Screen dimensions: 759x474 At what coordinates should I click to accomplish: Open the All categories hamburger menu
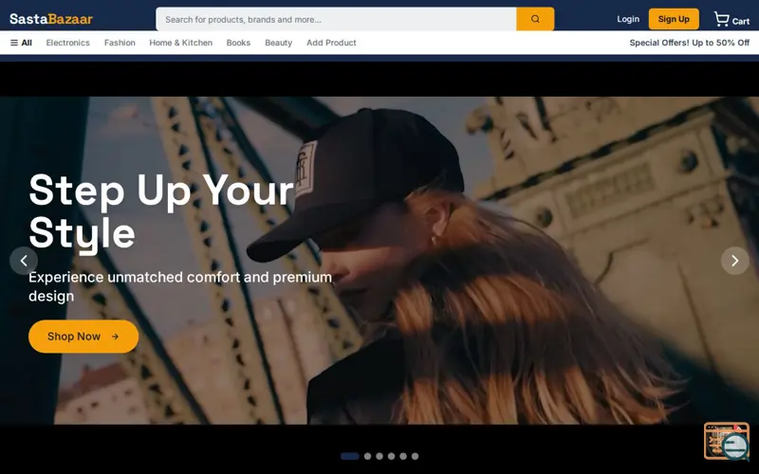point(21,43)
